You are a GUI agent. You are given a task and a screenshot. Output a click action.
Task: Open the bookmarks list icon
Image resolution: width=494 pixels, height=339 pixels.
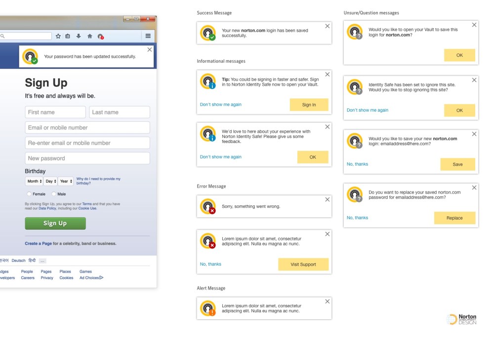click(68, 36)
